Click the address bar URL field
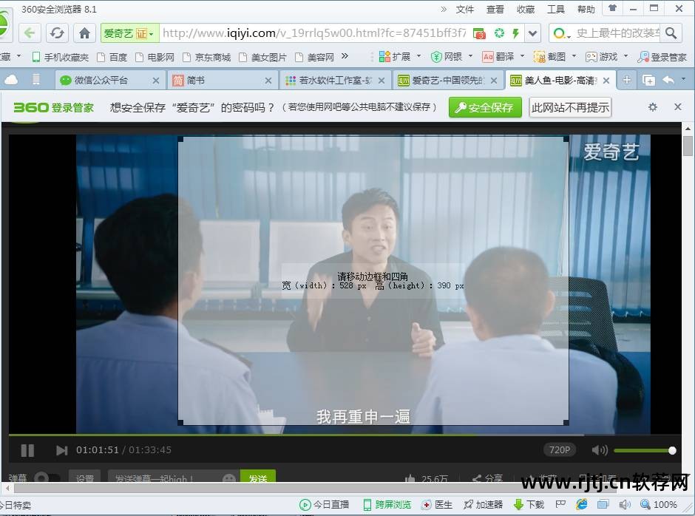695x516 pixels. [x=314, y=33]
